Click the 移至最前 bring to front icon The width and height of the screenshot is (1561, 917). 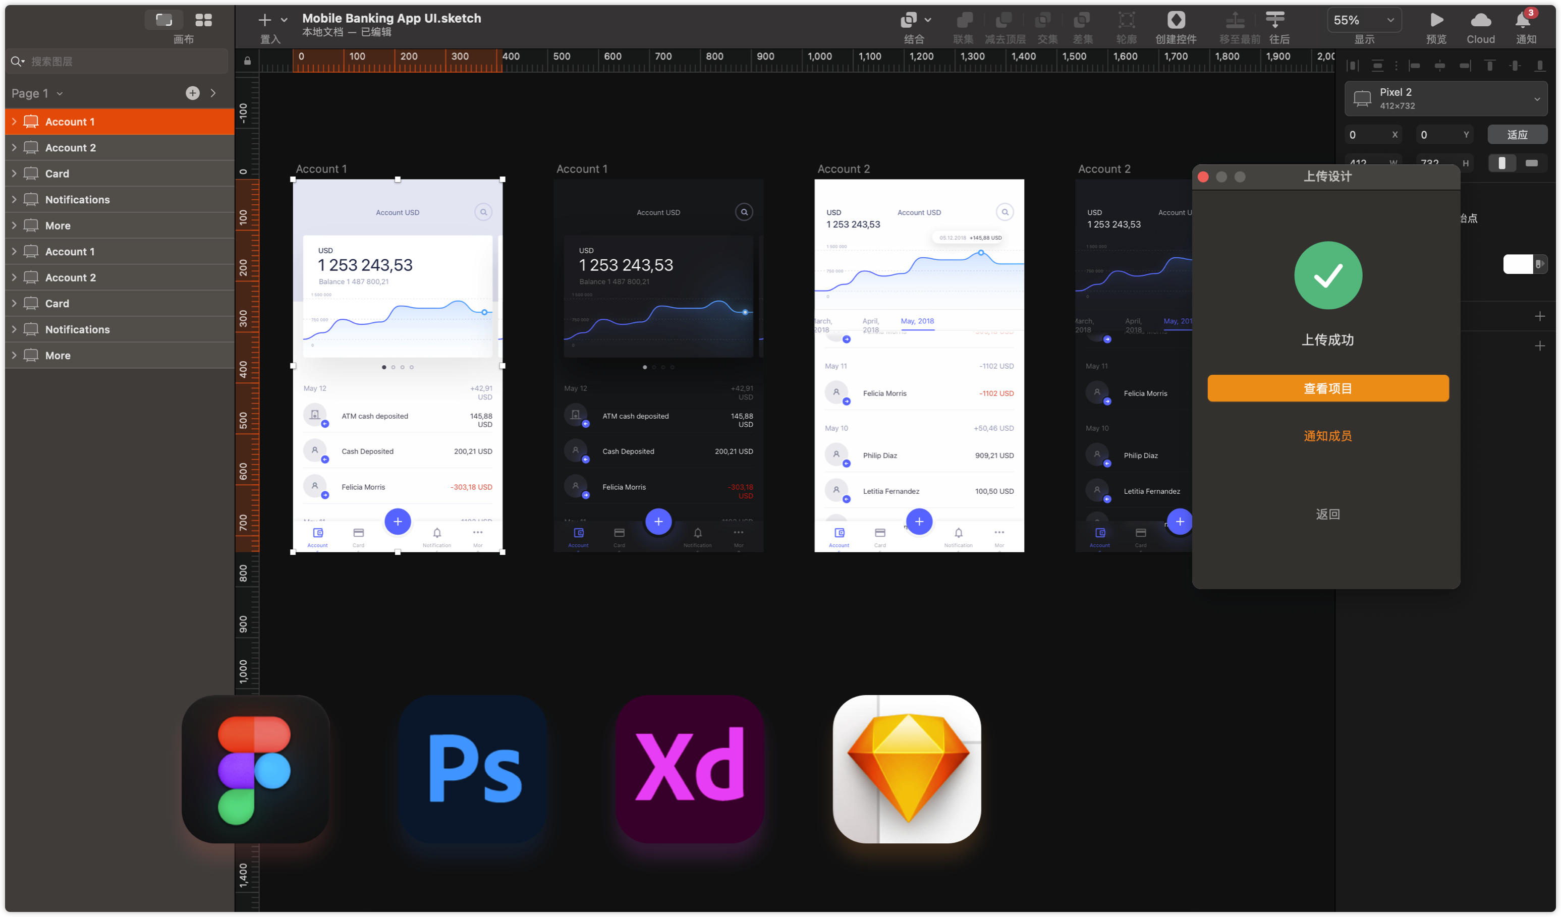pos(1235,20)
